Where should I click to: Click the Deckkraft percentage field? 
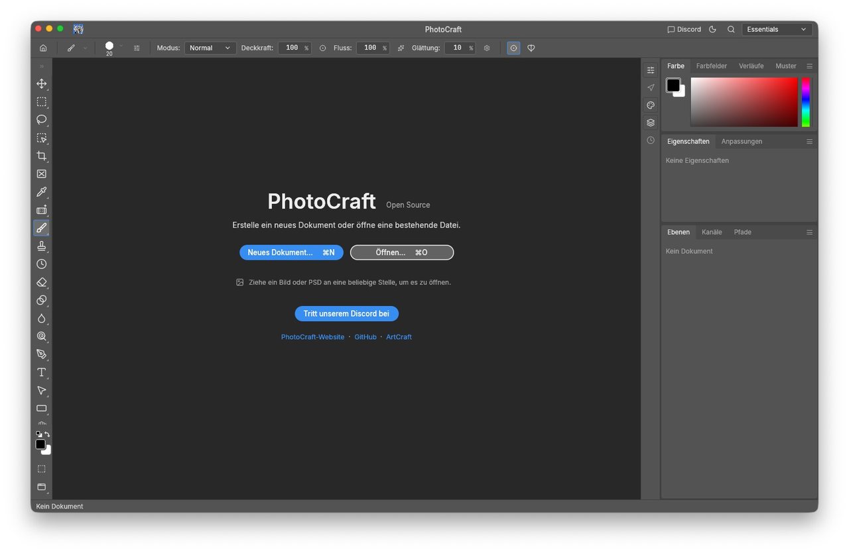pyautogui.click(x=294, y=48)
